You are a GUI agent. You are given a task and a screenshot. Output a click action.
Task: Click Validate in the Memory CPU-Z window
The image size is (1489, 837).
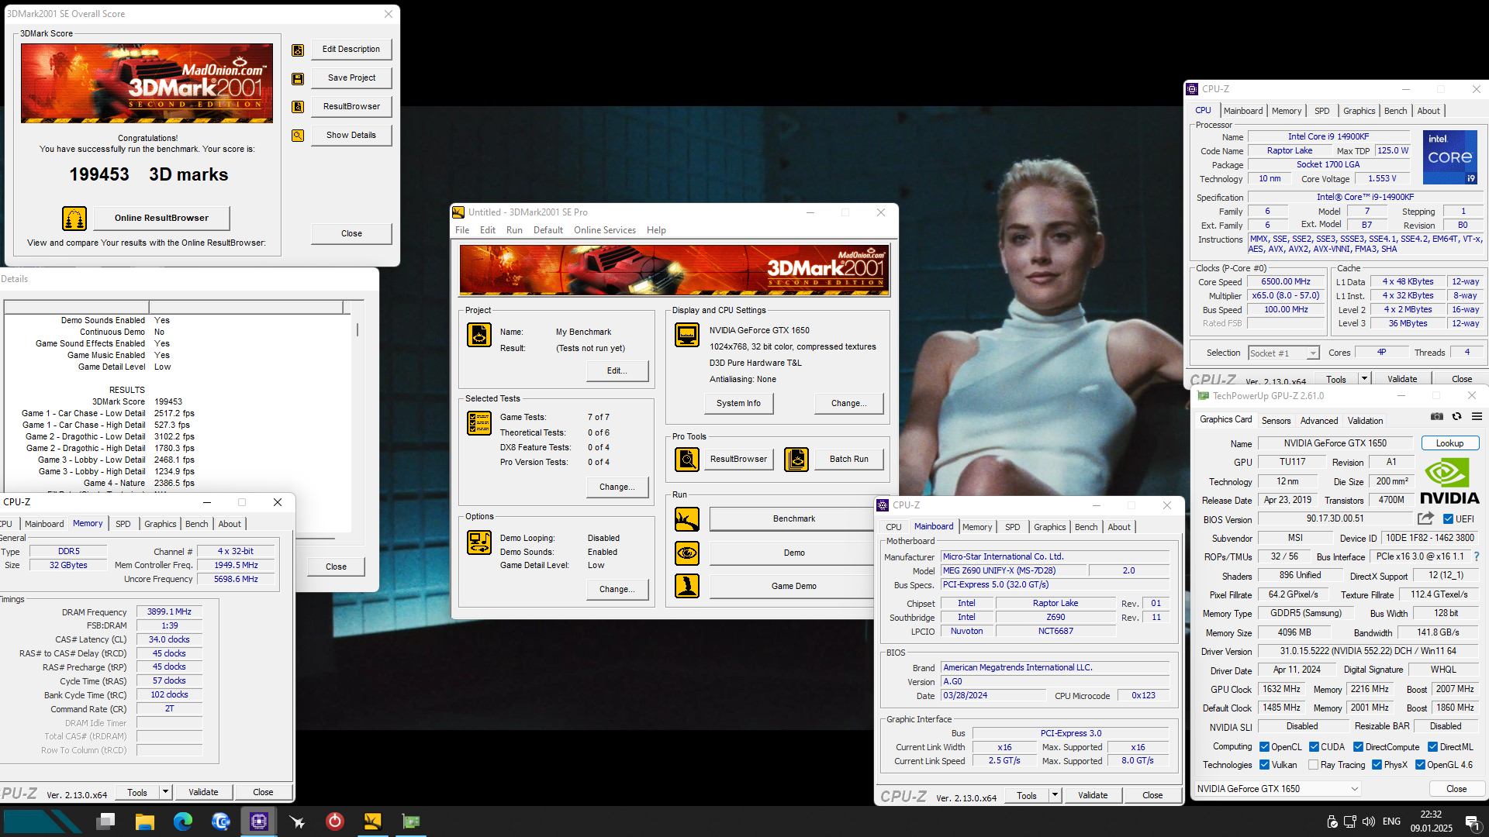(x=203, y=792)
